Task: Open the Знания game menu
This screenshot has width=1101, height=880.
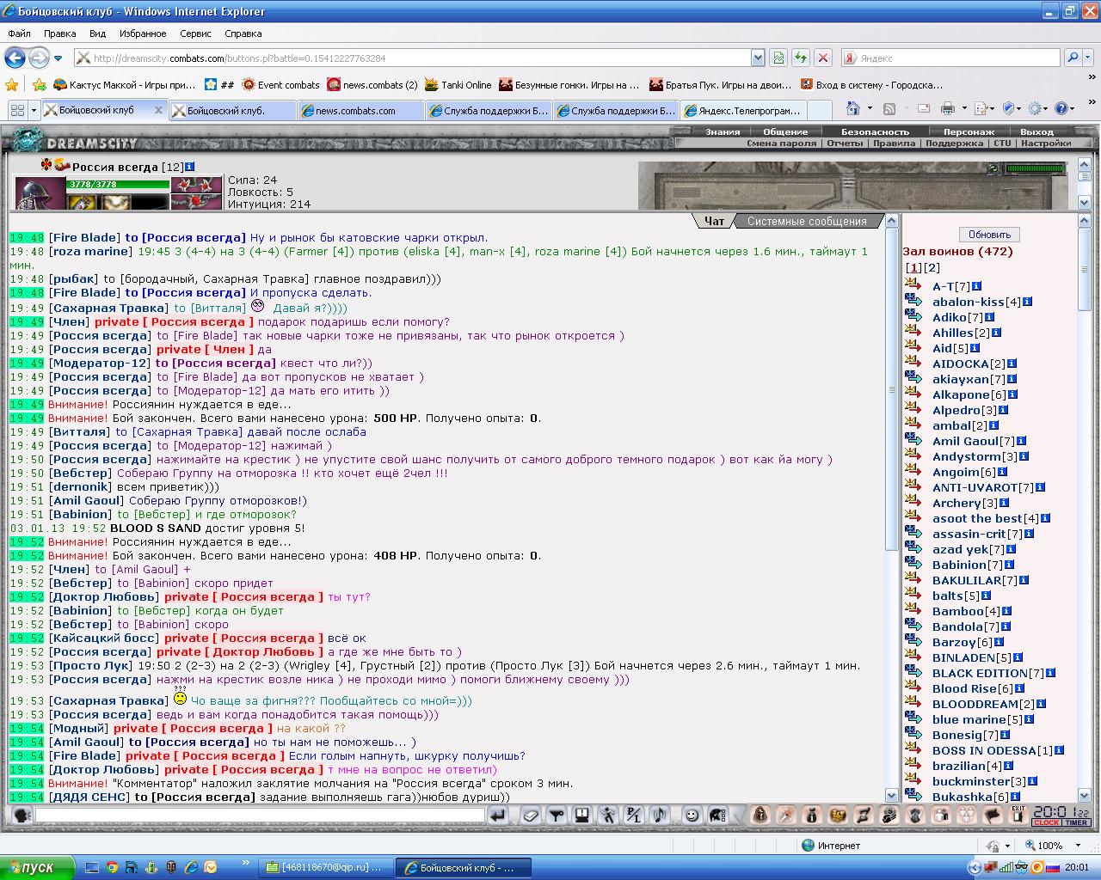Action: click(723, 132)
